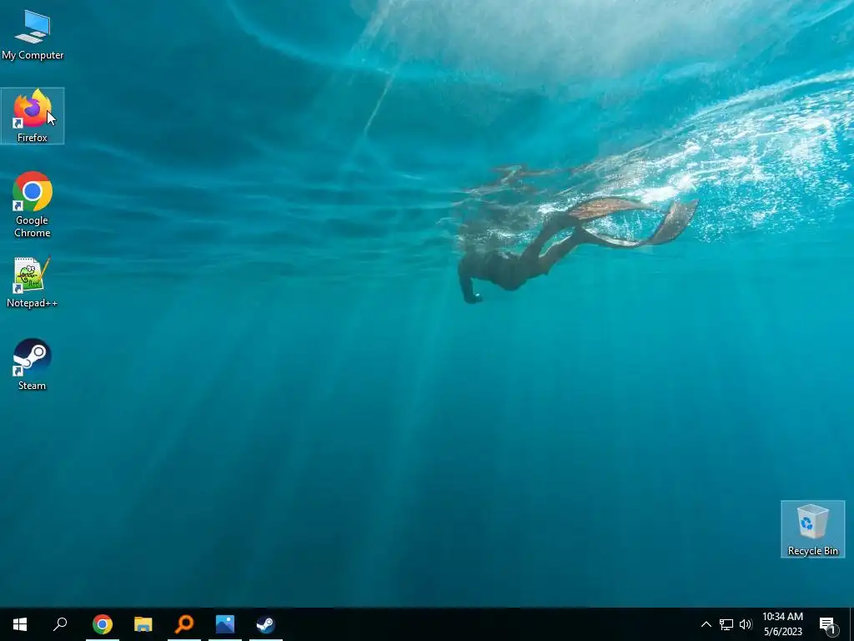Open the orange magnifier app in taskbar

point(184,624)
